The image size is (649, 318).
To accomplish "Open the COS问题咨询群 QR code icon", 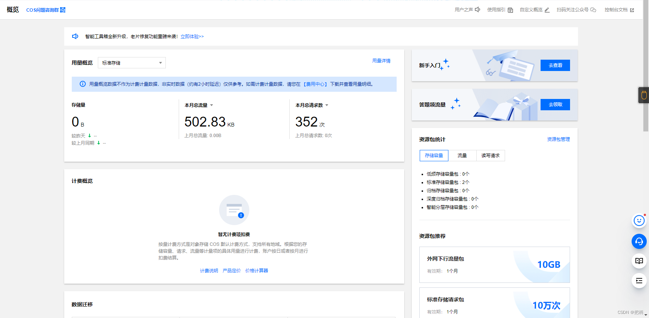I will (63, 10).
